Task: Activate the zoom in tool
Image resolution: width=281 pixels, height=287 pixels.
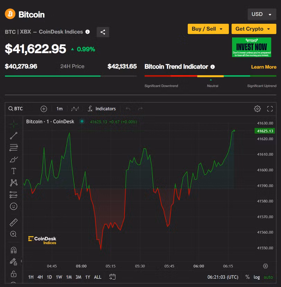Action: [13, 234]
